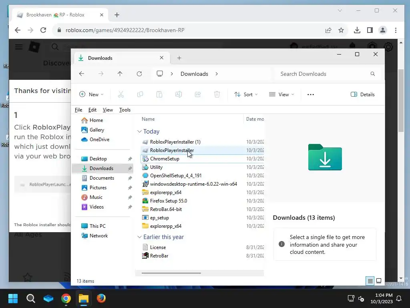Open the New dropdown
The width and height of the screenshot is (410, 308).
point(91,95)
